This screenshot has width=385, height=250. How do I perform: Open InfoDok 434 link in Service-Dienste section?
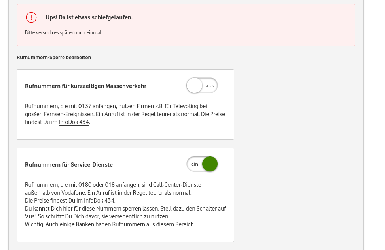(99, 201)
